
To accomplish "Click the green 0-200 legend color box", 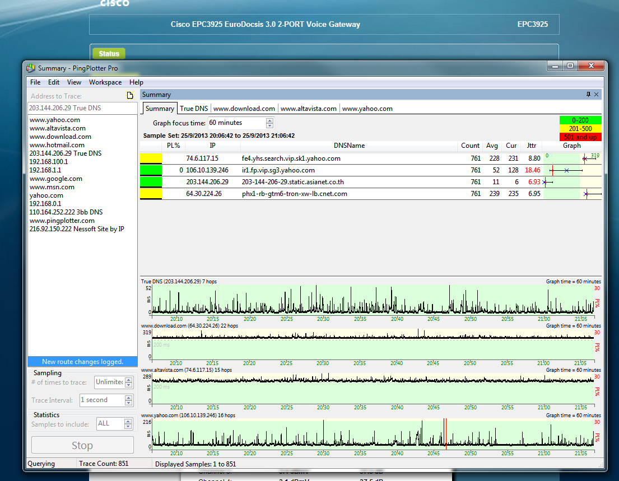I will (580, 120).
